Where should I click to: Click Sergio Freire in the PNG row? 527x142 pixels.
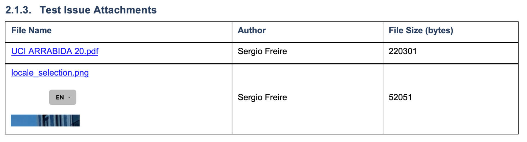(x=262, y=97)
